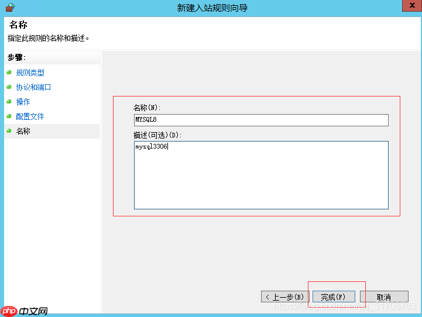This screenshot has height=317, width=422.
Task: Click the large 名称 page heading
Action: (18, 25)
